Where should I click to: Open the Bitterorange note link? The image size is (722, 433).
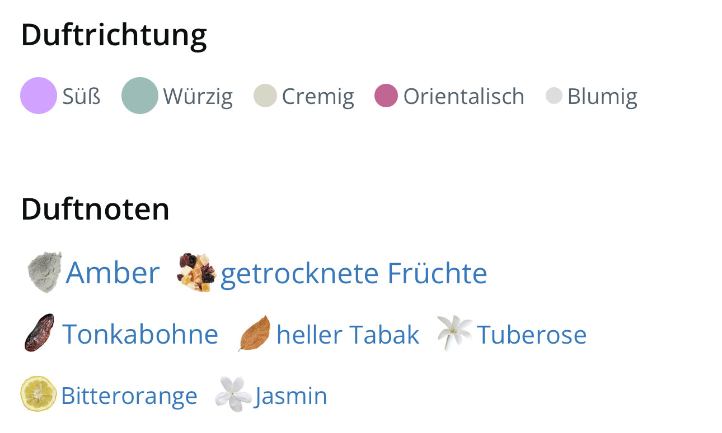coord(129,396)
